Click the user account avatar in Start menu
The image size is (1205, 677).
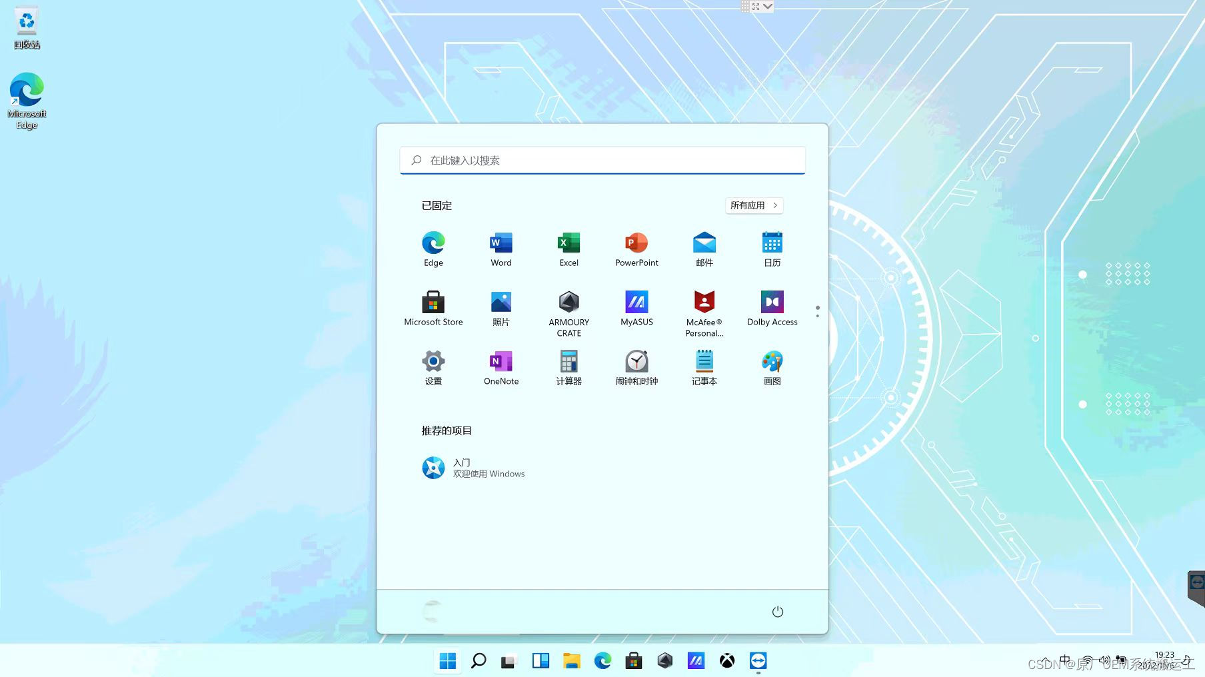[x=433, y=611]
